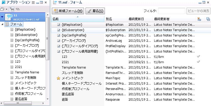Collapse the 11 database tree node

[x=2, y=17]
